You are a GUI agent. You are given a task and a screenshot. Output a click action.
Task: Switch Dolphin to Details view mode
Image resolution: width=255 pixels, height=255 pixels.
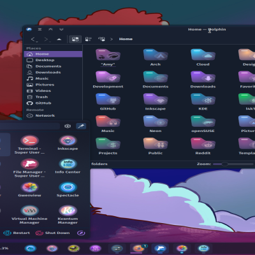pyautogui.click(x=101, y=39)
